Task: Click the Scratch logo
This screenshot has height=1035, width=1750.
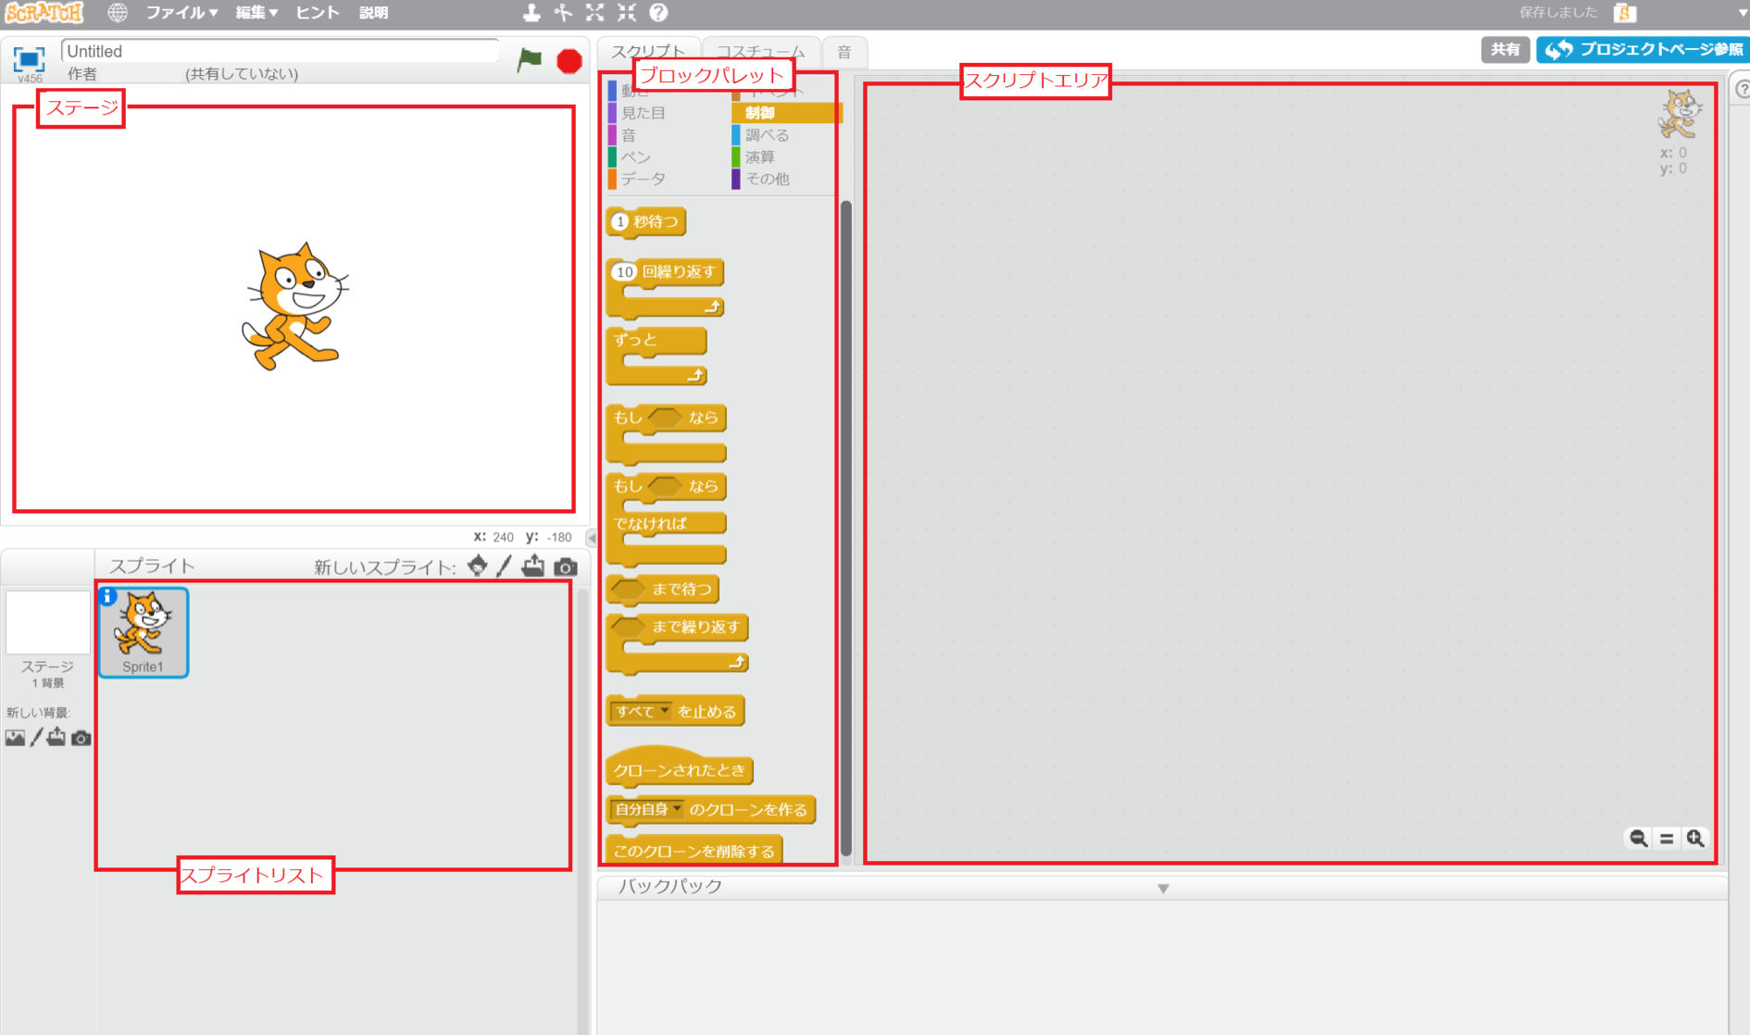Action: tap(45, 13)
